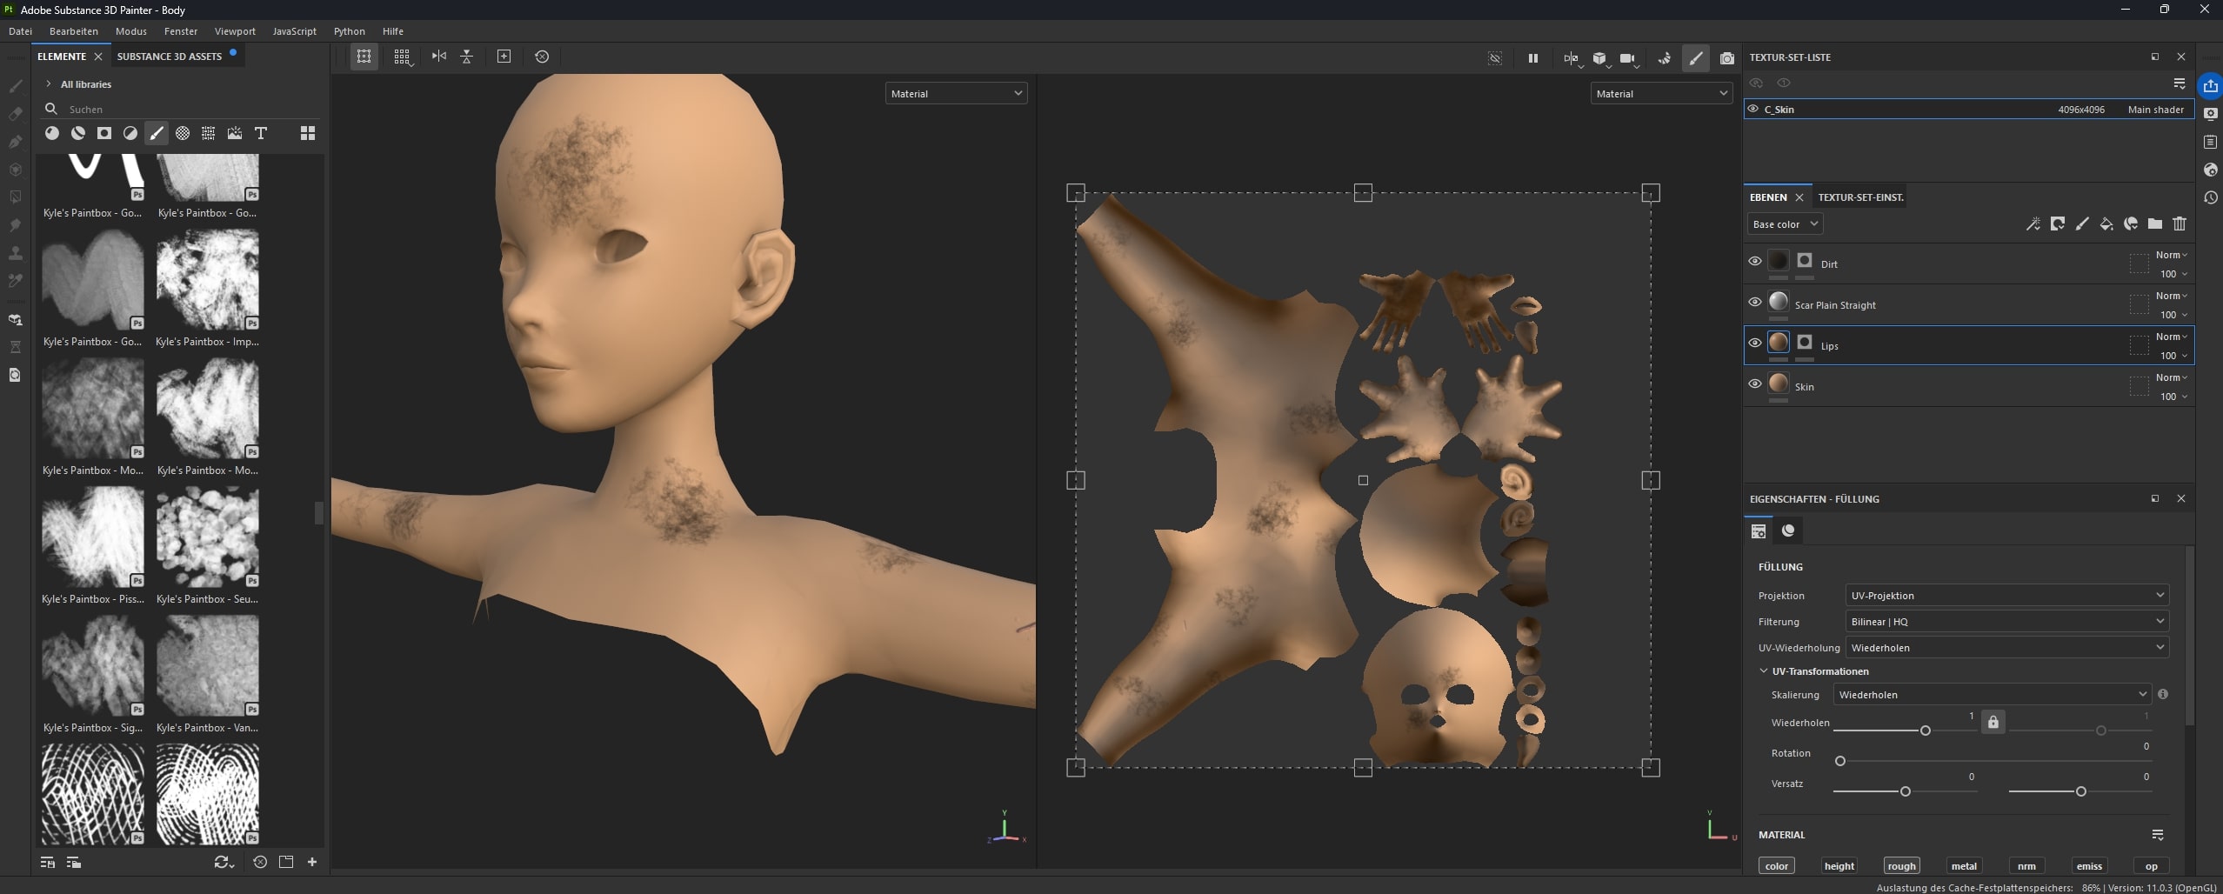Toggle the height material channel button
This screenshot has width=2223, height=894.
[x=1839, y=866]
